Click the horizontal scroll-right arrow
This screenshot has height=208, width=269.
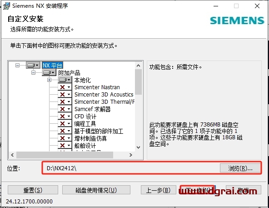pyautogui.click(x=131, y=155)
